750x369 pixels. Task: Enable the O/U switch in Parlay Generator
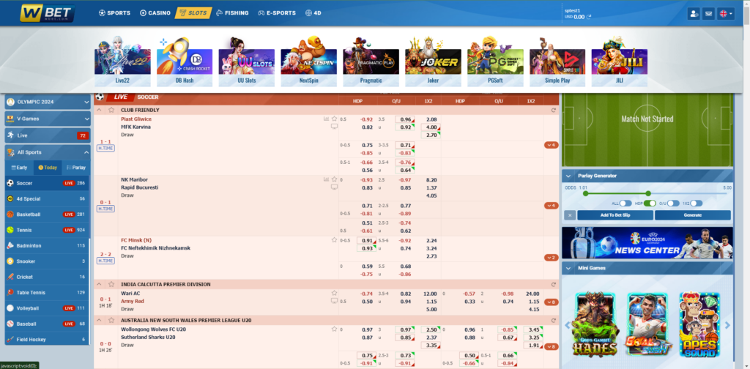point(674,203)
